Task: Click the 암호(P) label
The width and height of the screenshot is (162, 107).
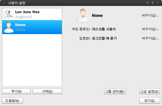Action: tap(85, 38)
